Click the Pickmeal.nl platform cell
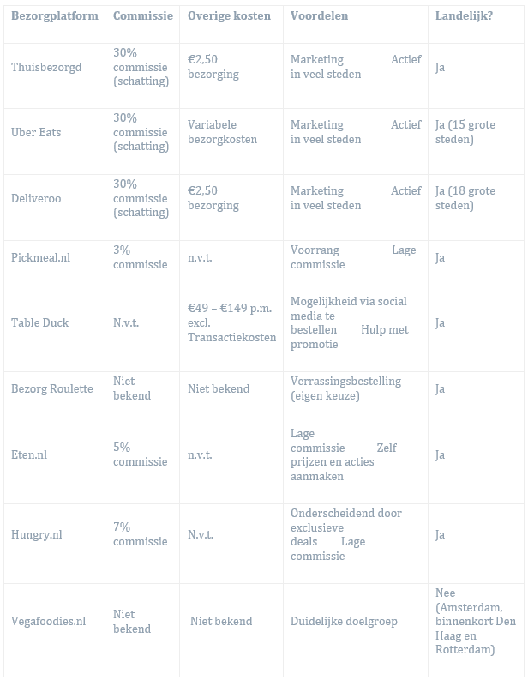The image size is (528, 680). [x=40, y=257]
